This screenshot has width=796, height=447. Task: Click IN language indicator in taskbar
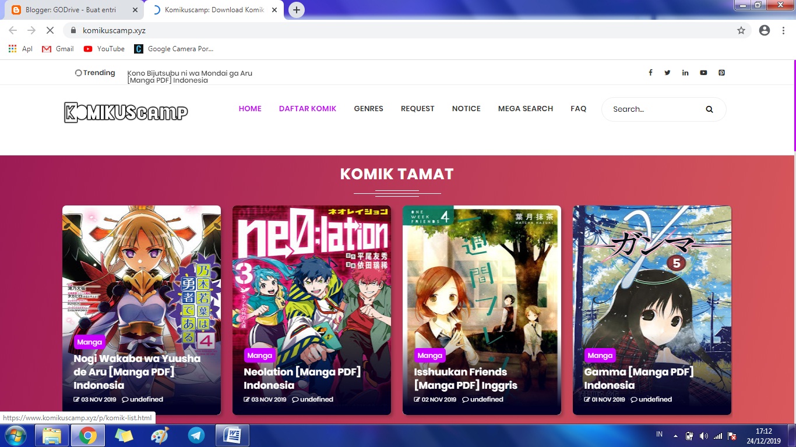660,434
